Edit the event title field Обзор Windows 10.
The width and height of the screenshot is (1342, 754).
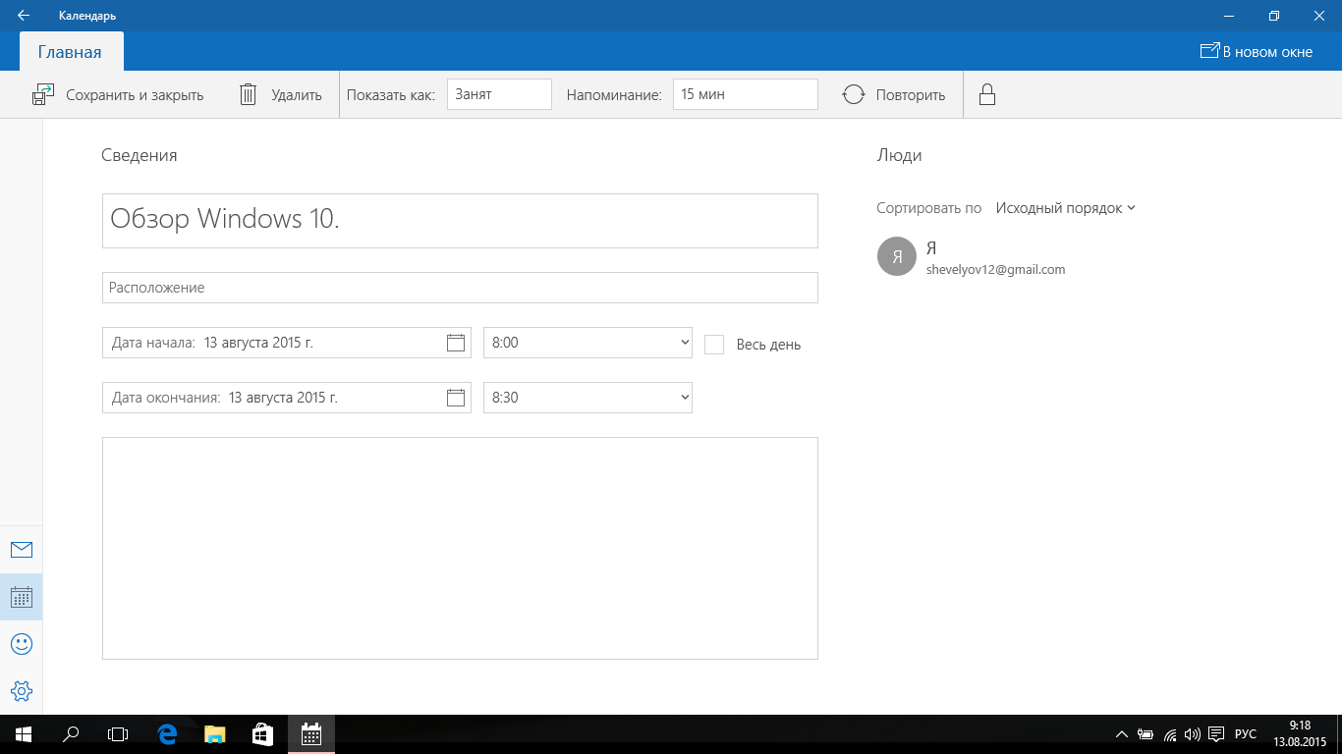pos(460,221)
